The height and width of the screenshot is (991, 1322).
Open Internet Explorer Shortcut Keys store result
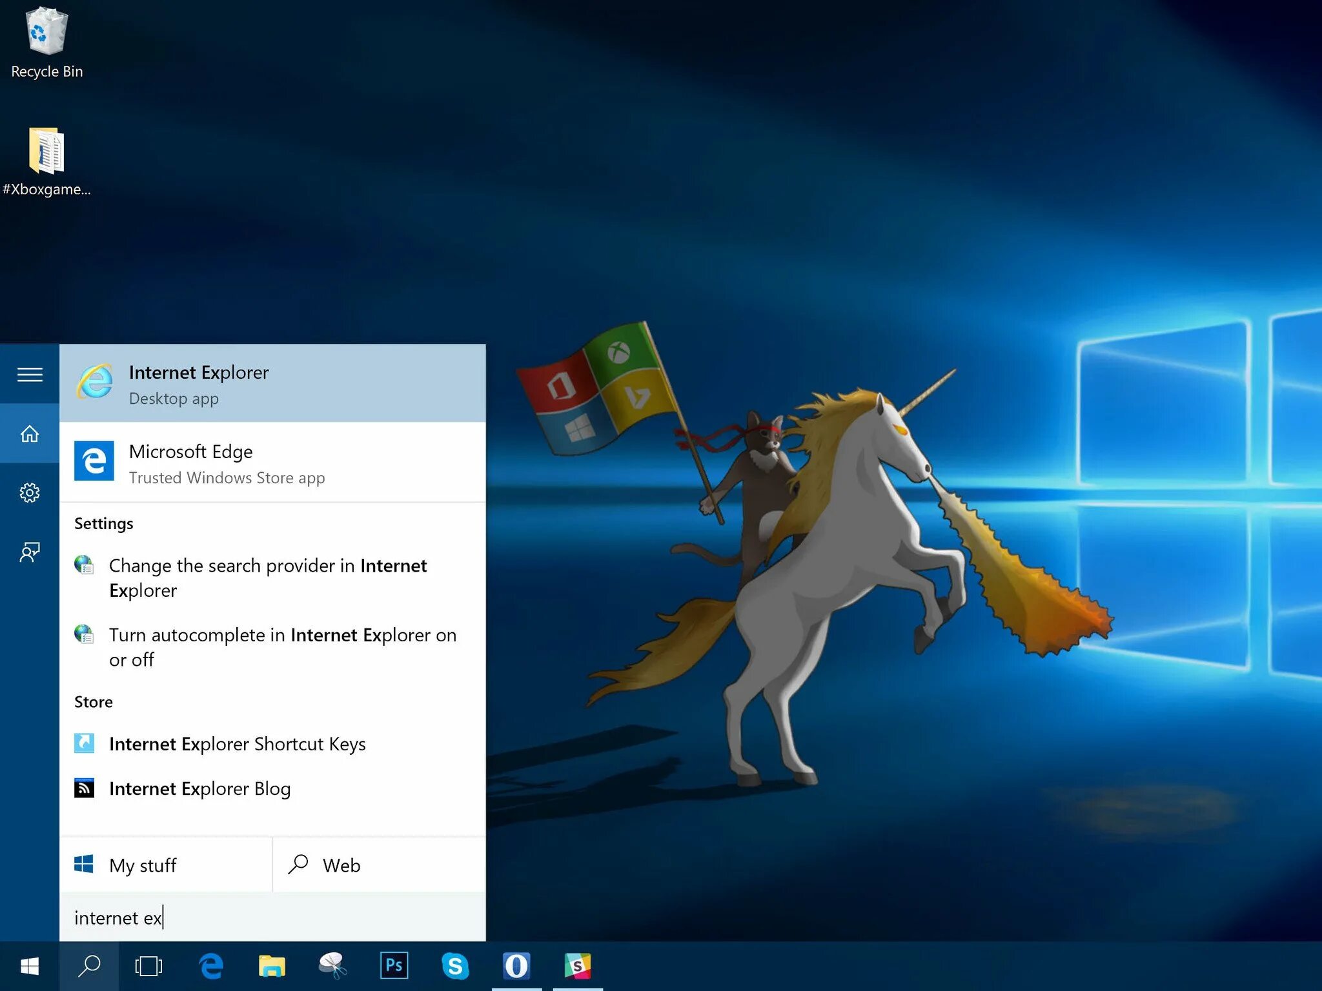tap(237, 744)
